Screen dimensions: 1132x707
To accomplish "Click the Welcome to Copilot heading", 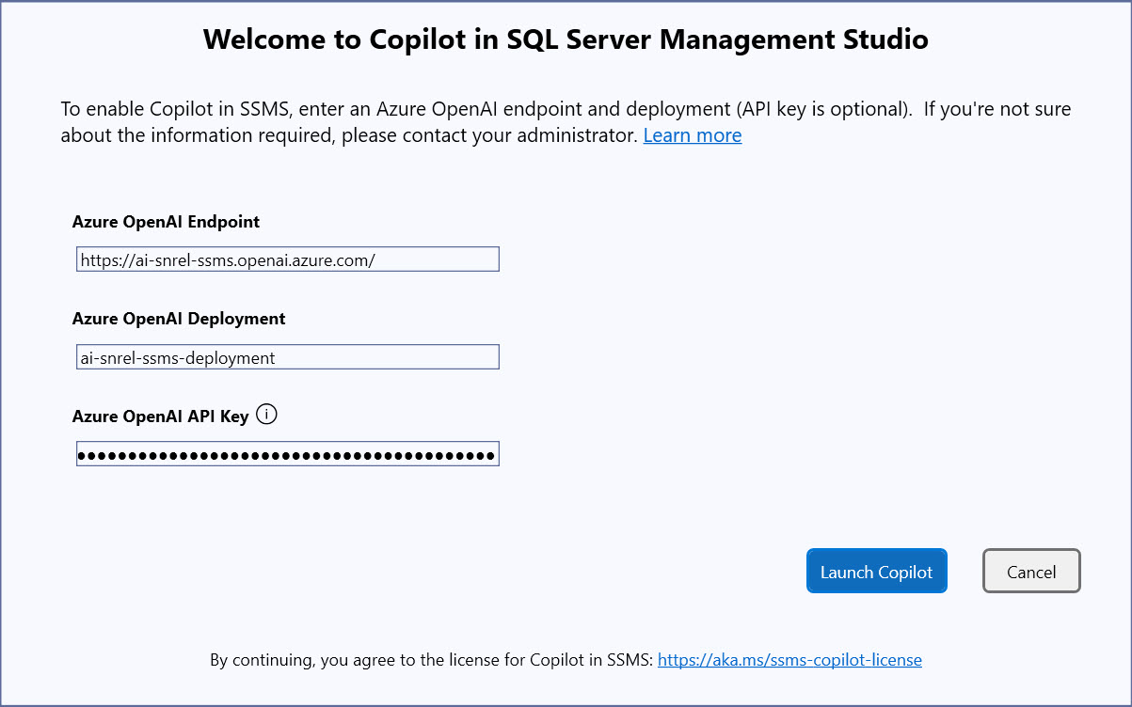I will coord(566,39).
